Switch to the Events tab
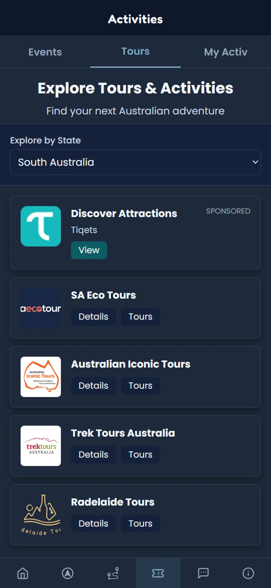The width and height of the screenshot is (271, 588). pyautogui.click(x=45, y=52)
